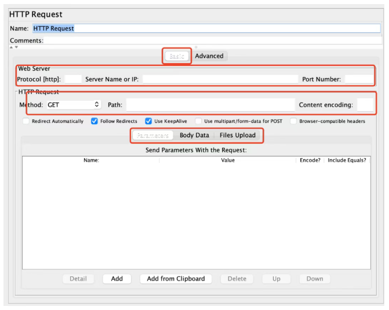Click the Add button
The image size is (389, 310).
pyautogui.click(x=117, y=279)
